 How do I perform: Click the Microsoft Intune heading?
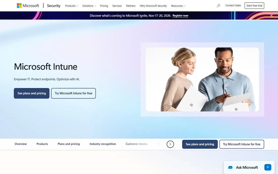click(x=45, y=67)
